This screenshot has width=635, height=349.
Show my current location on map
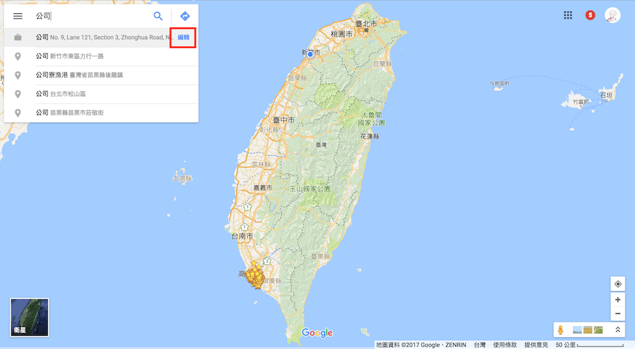(x=618, y=284)
